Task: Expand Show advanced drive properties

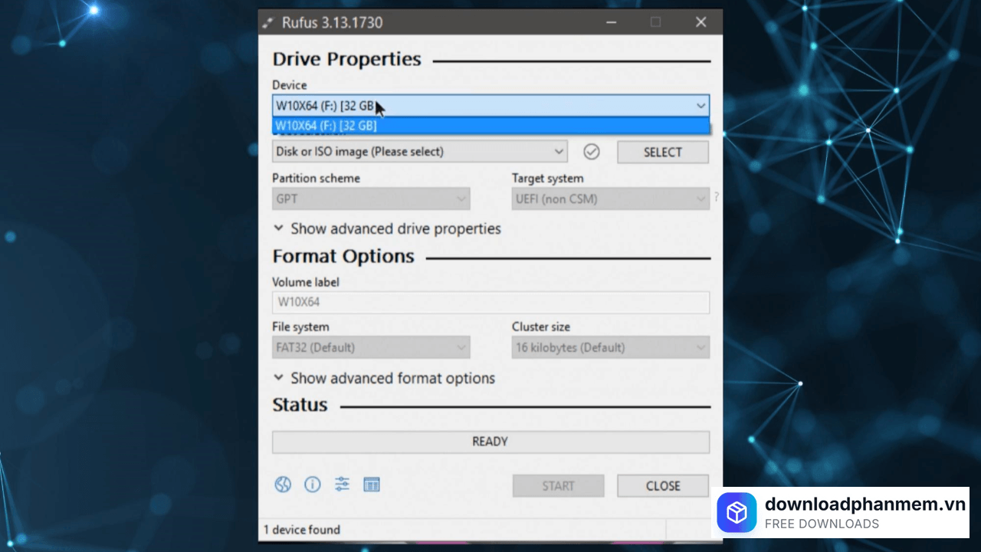Action: click(387, 228)
